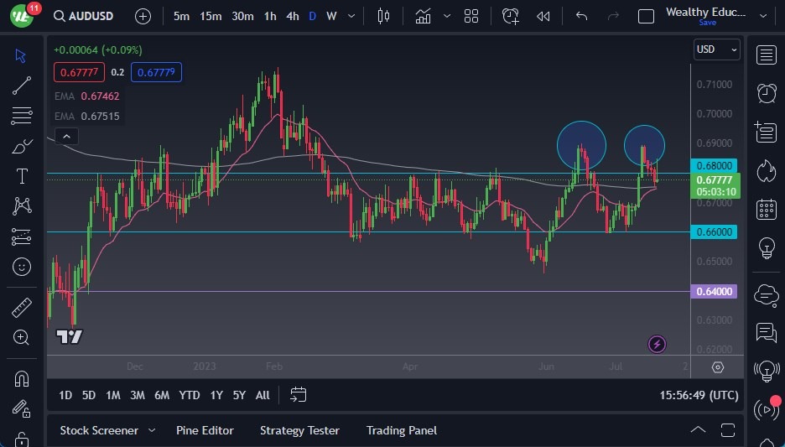The image size is (785, 447).
Task: Select the 1Y date range button
Action: pos(216,395)
